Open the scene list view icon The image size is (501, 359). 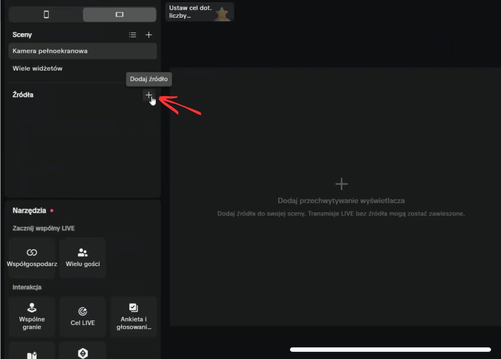click(133, 35)
